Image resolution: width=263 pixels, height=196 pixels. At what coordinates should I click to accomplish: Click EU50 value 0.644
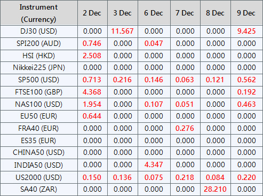(x=92, y=116)
